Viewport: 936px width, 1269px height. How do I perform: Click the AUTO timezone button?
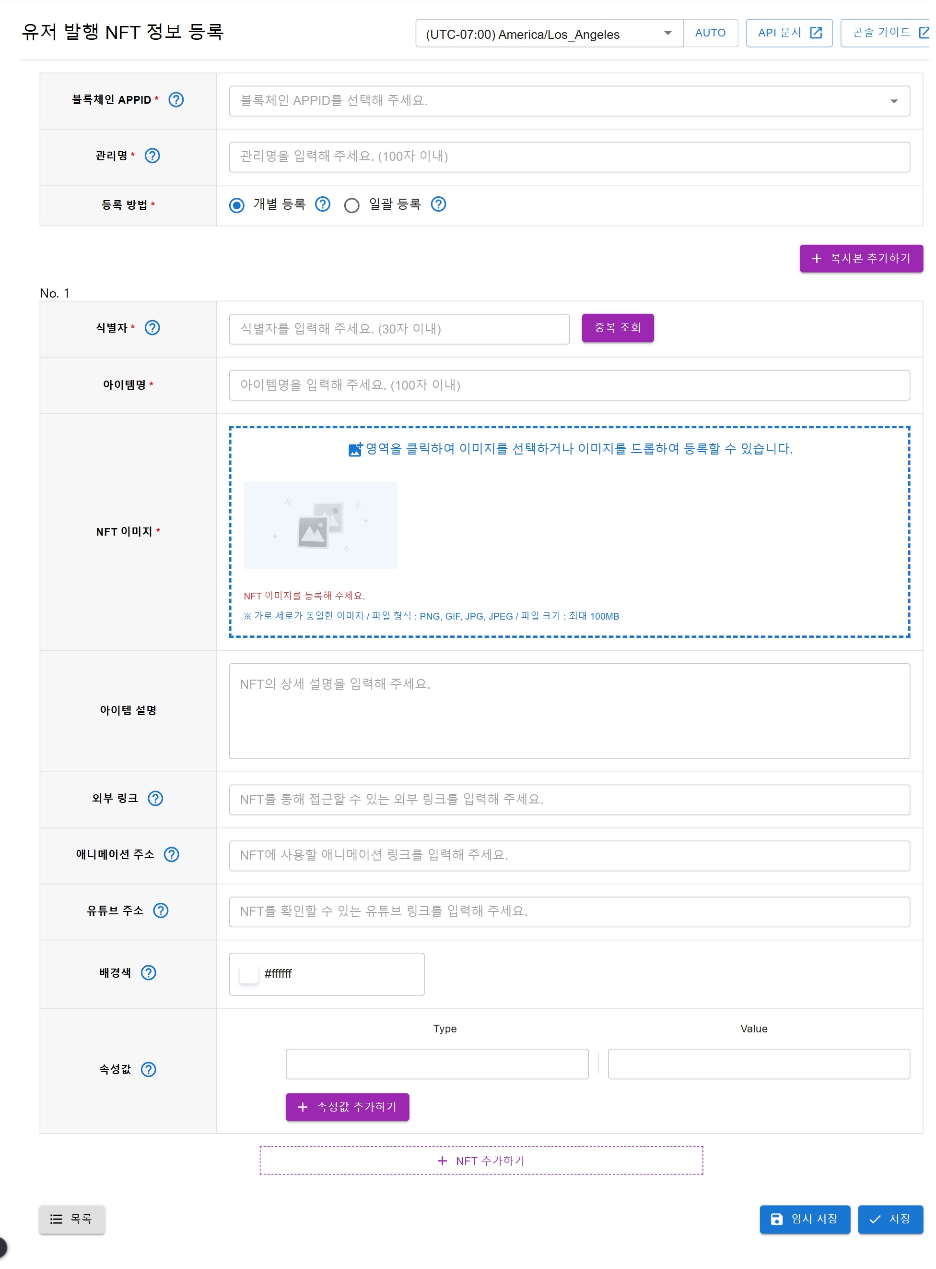tap(711, 33)
